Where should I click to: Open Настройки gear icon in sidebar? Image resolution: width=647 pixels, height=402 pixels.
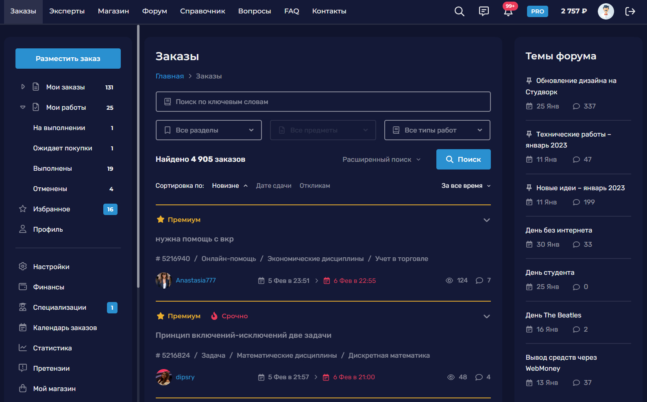(x=23, y=267)
